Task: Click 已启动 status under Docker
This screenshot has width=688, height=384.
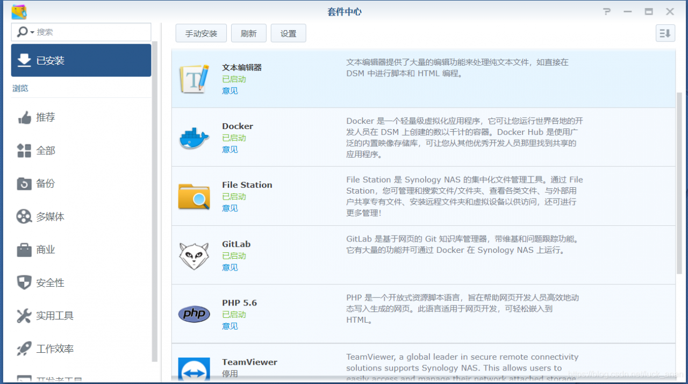Action: pyautogui.click(x=234, y=138)
